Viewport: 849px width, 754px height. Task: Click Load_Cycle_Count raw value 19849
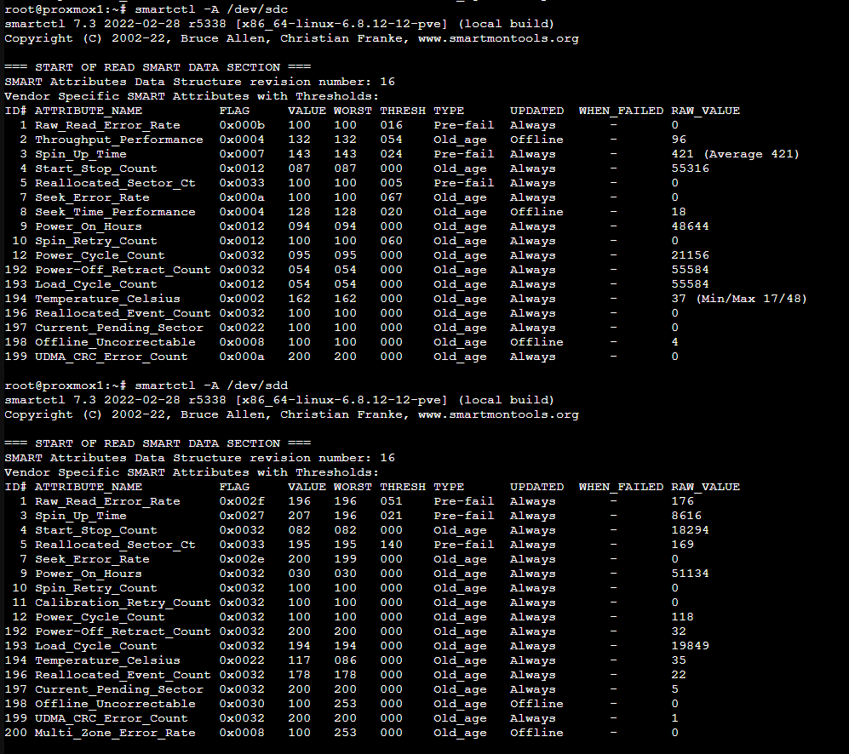[x=690, y=646]
